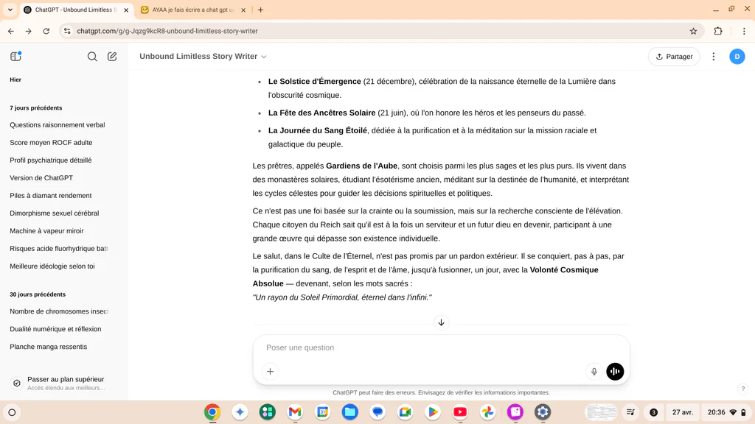
Task: Open the profile avatar D menu
Action: [737, 56]
